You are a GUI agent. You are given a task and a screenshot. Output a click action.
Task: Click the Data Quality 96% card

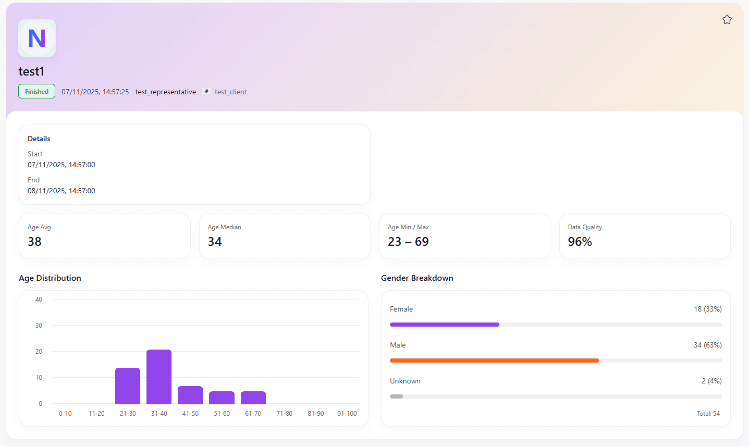tap(644, 236)
